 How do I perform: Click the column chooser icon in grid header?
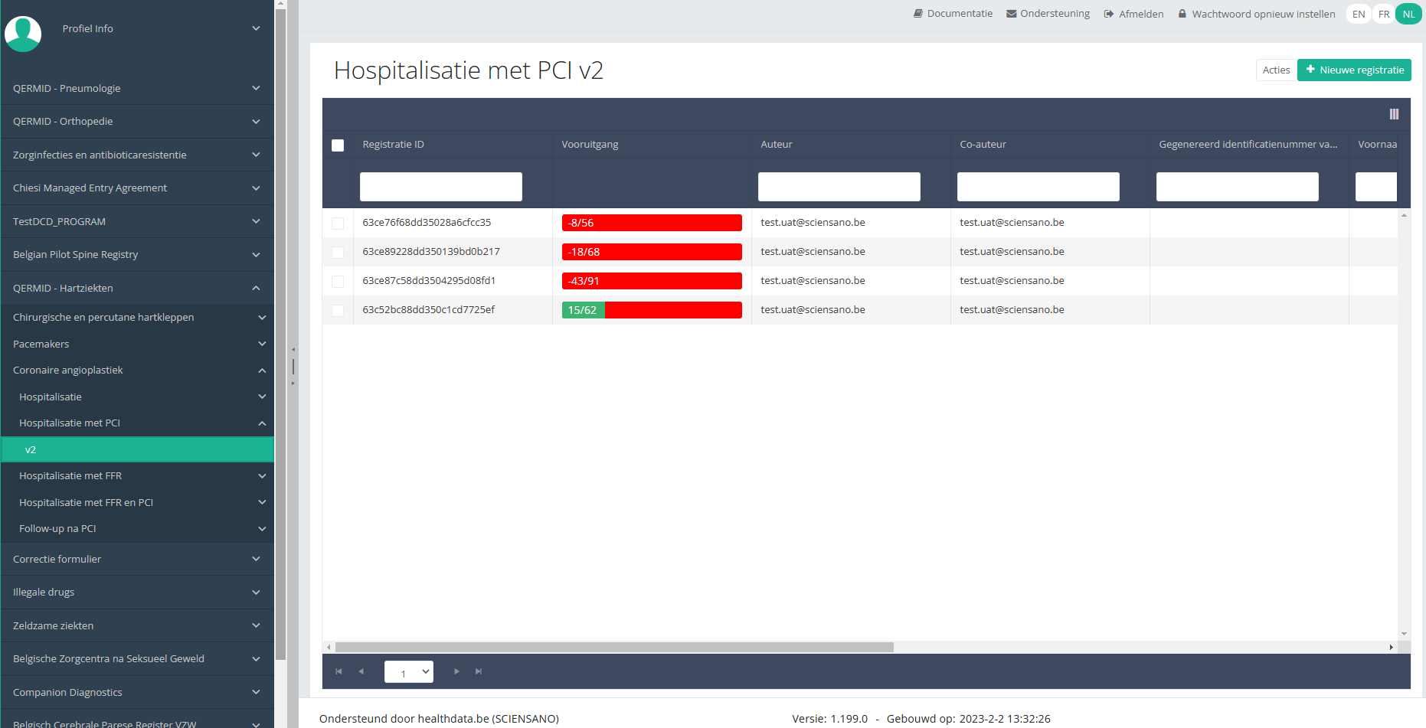point(1394,114)
